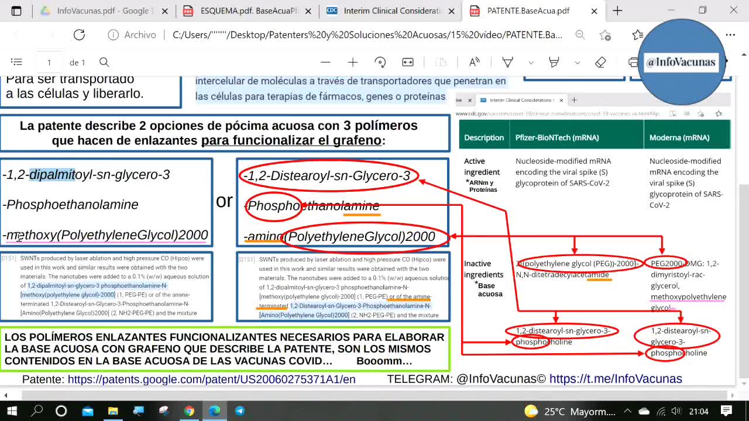Image resolution: width=749 pixels, height=421 pixels.
Task: Click the address bar with file path
Action: [367, 35]
